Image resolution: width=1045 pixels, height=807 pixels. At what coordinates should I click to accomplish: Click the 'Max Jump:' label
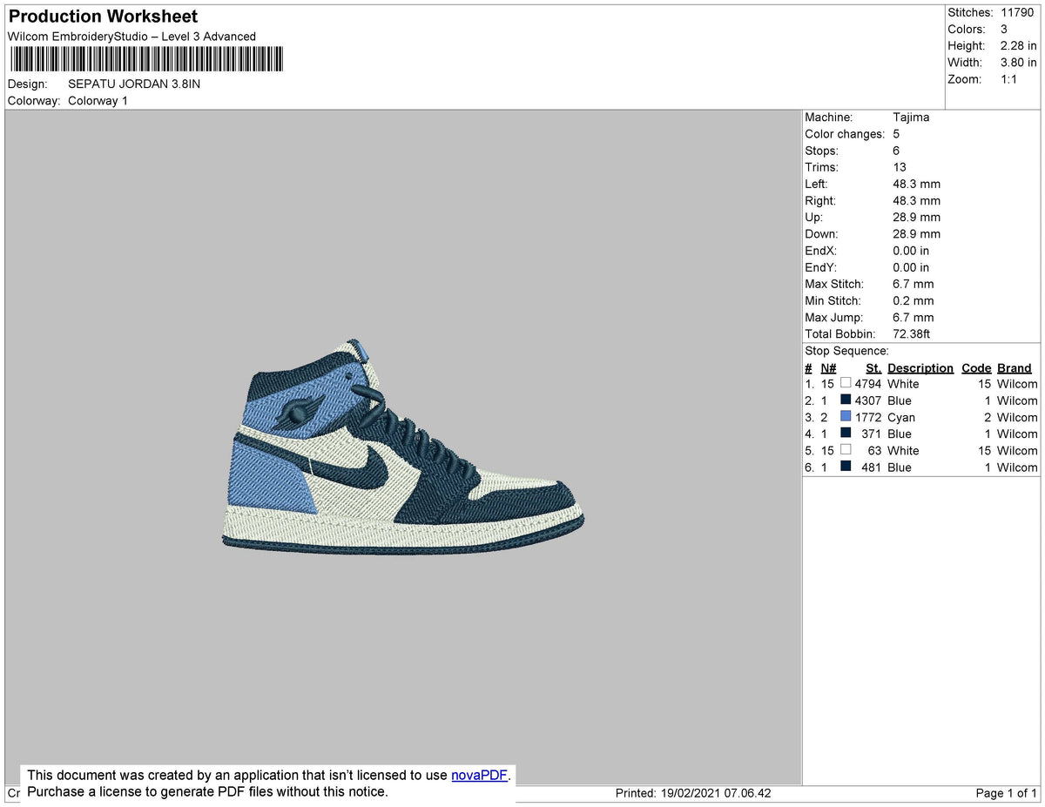point(833,317)
